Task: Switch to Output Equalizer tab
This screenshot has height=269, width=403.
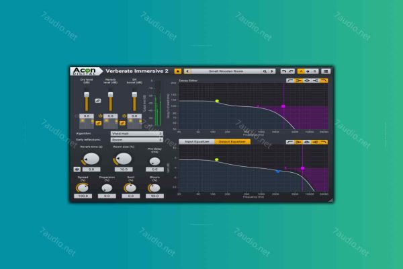Action: [232, 142]
